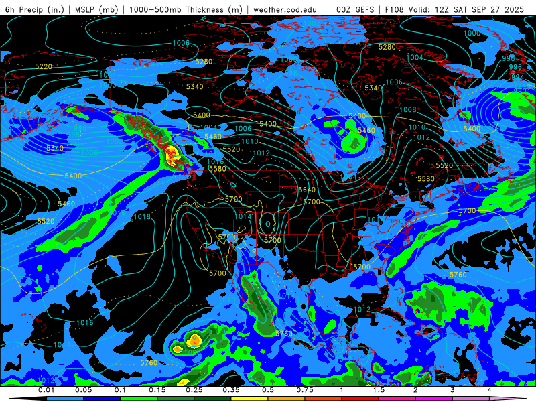Screen dimensions: 536x402
Task: Select the "F108 Valid: 12Z SAT SEP 27 2025" text
Action: (x=454, y=9)
